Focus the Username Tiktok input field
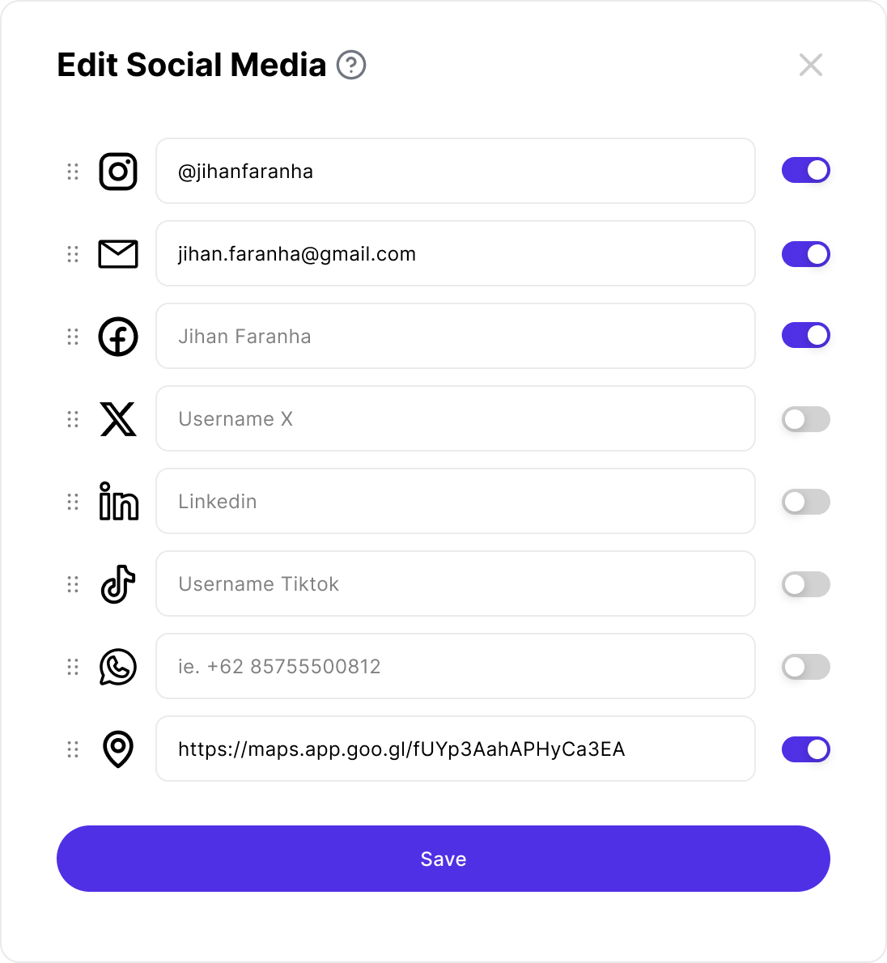The height and width of the screenshot is (963, 887). coord(455,584)
